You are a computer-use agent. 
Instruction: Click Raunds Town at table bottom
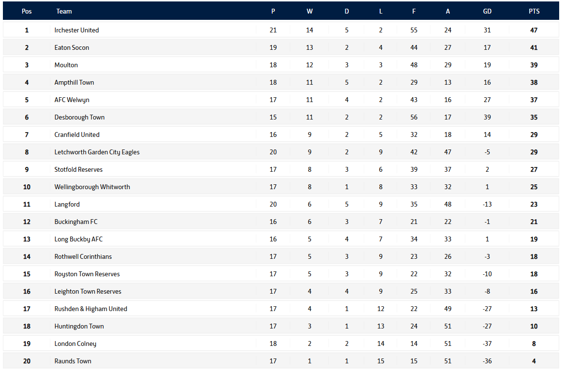pos(73,361)
